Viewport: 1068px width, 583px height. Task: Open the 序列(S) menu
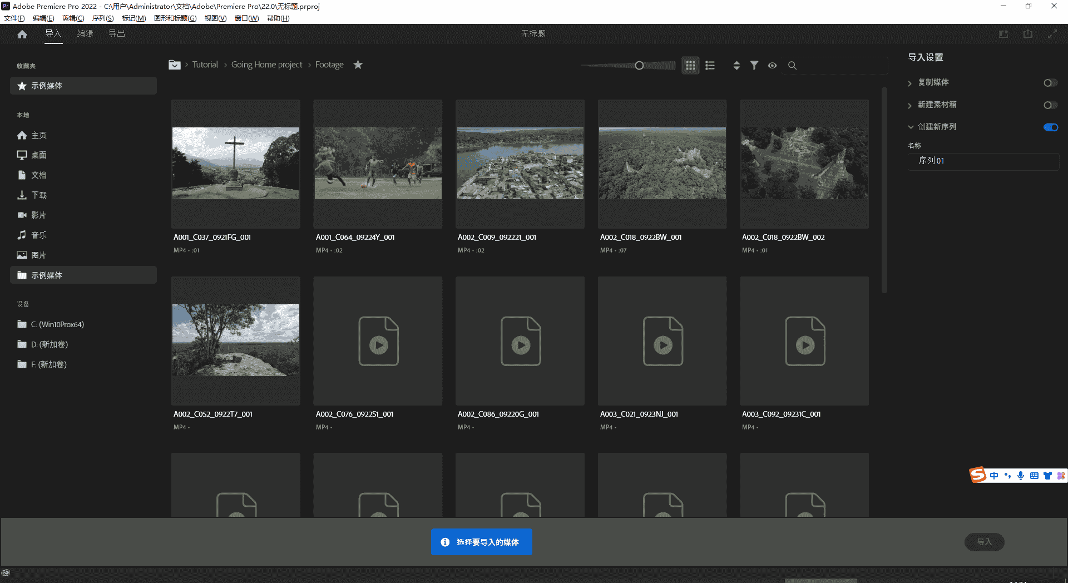click(x=102, y=18)
